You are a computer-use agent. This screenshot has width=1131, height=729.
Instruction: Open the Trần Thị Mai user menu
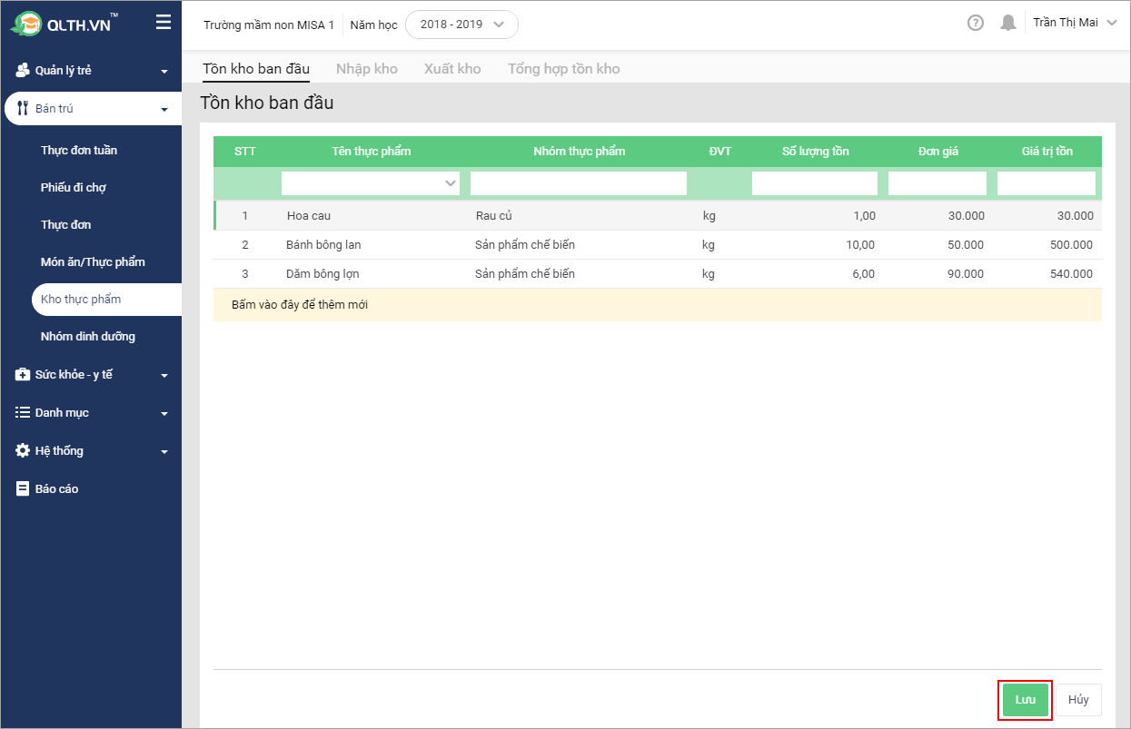(x=1074, y=23)
